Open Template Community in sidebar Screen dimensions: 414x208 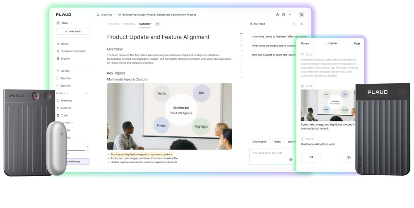[73, 51]
